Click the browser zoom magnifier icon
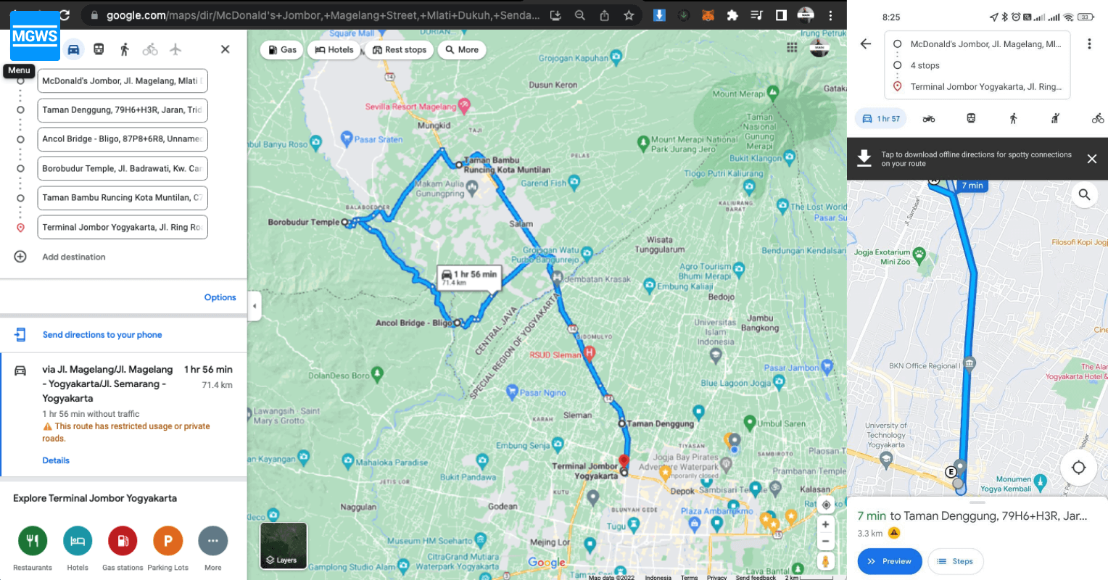The image size is (1108, 580). click(580, 15)
